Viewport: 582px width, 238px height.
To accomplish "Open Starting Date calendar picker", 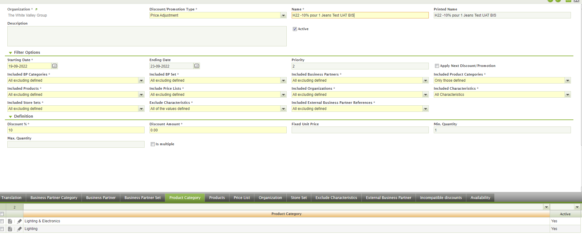I will [54, 66].
